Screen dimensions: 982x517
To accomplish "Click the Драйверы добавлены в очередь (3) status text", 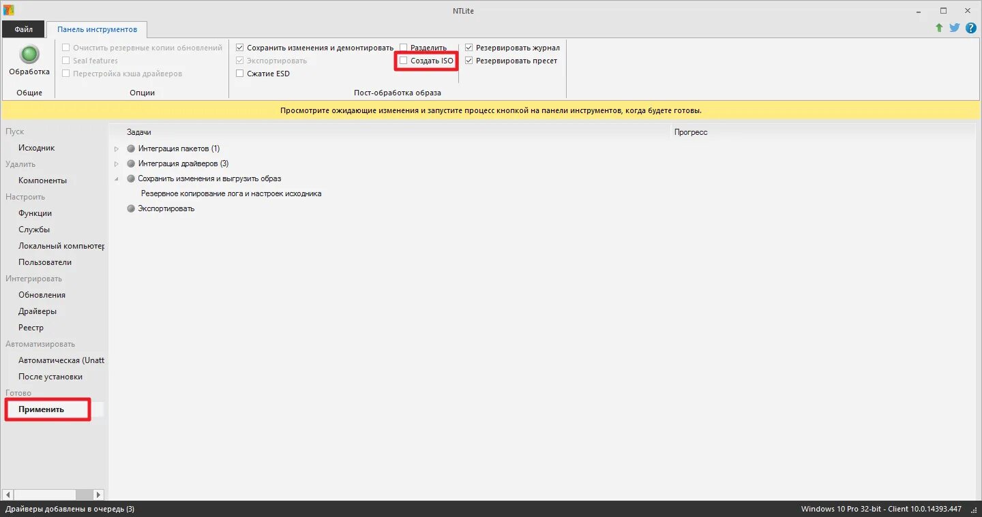I will (x=70, y=509).
